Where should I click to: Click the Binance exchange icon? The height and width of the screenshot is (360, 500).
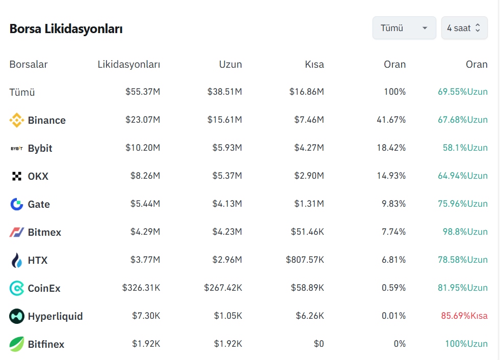tap(15, 120)
